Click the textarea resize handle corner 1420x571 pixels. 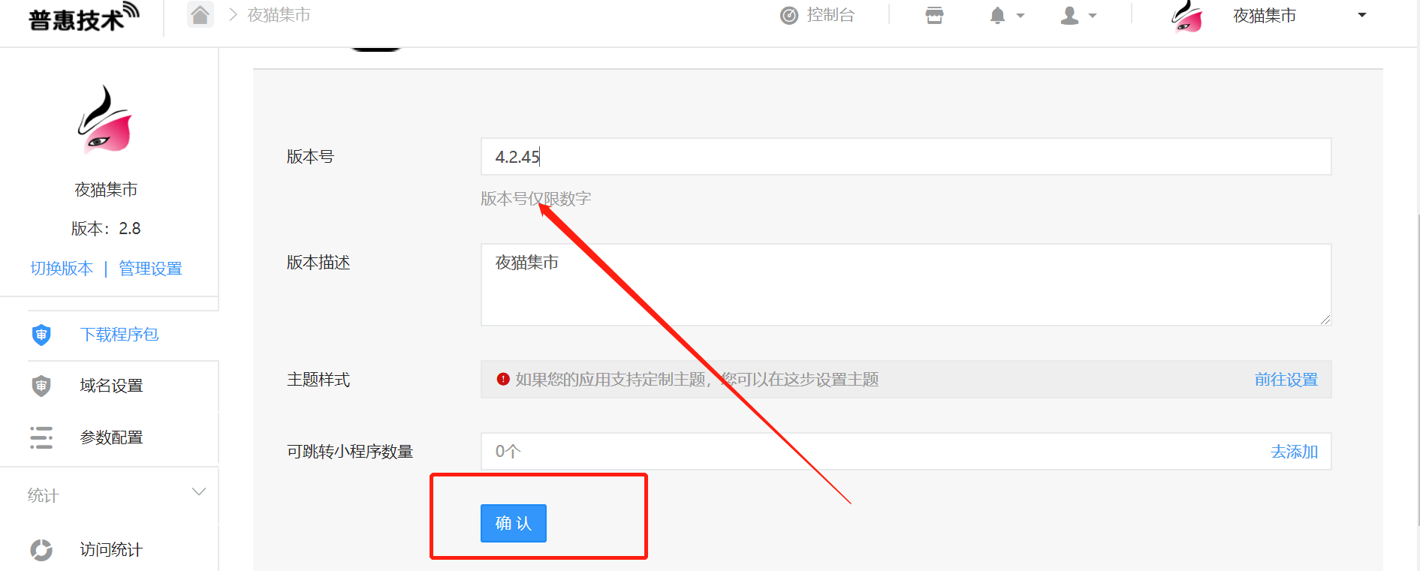1325,320
